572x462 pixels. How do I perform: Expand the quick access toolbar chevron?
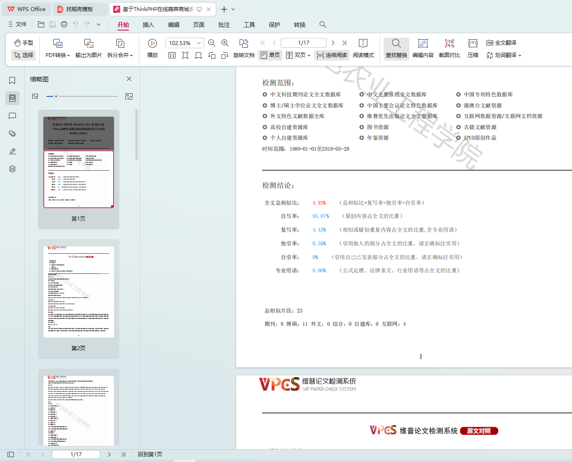click(x=99, y=24)
